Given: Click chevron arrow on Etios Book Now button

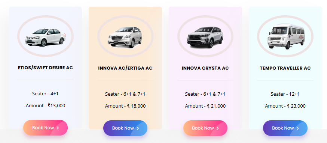Looking at the screenshot, I should pos(58,128).
